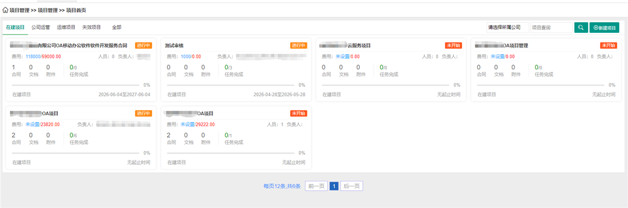
Task: Click 未设置 fee in OA项目管理 card
Action: [x=497, y=56]
